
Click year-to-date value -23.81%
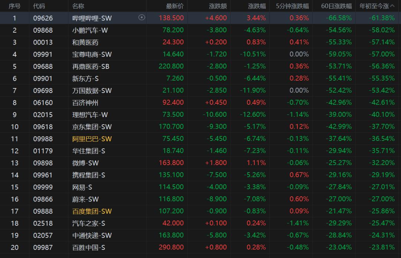382,248
